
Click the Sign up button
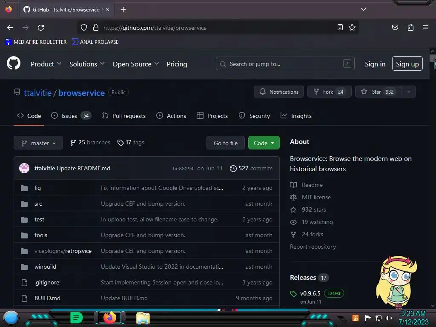(407, 64)
